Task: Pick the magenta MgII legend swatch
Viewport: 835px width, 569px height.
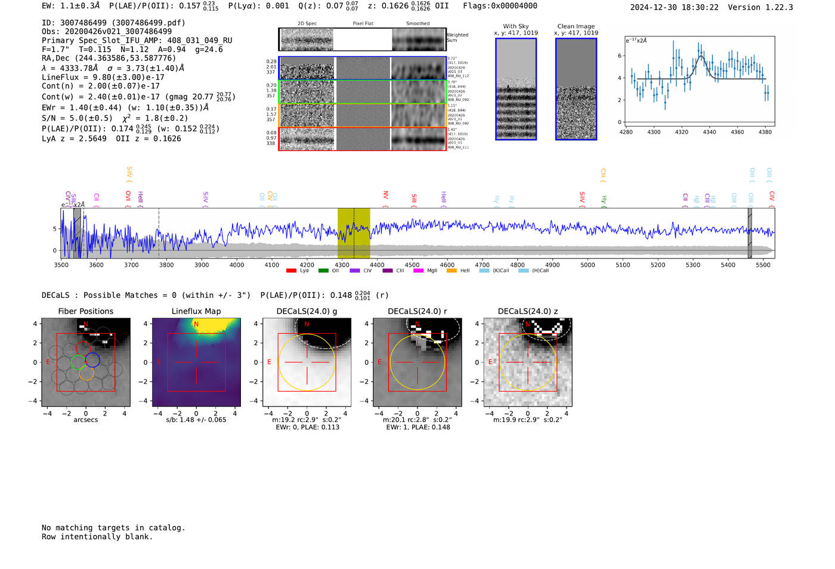Action: (418, 270)
